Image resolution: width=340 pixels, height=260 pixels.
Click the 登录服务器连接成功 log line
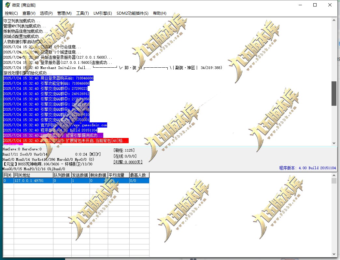(x=58, y=62)
